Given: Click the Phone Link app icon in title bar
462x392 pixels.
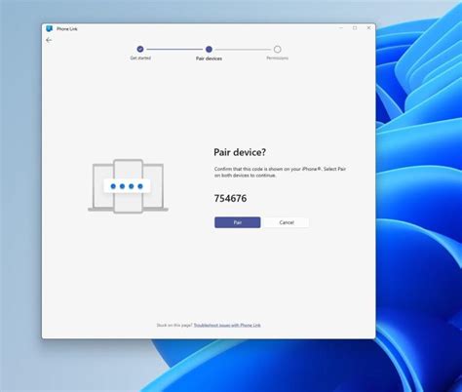Looking at the screenshot, I should [49, 28].
